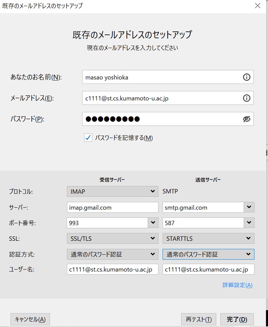Click the 詳細設定 advanced settings link

point(237,285)
